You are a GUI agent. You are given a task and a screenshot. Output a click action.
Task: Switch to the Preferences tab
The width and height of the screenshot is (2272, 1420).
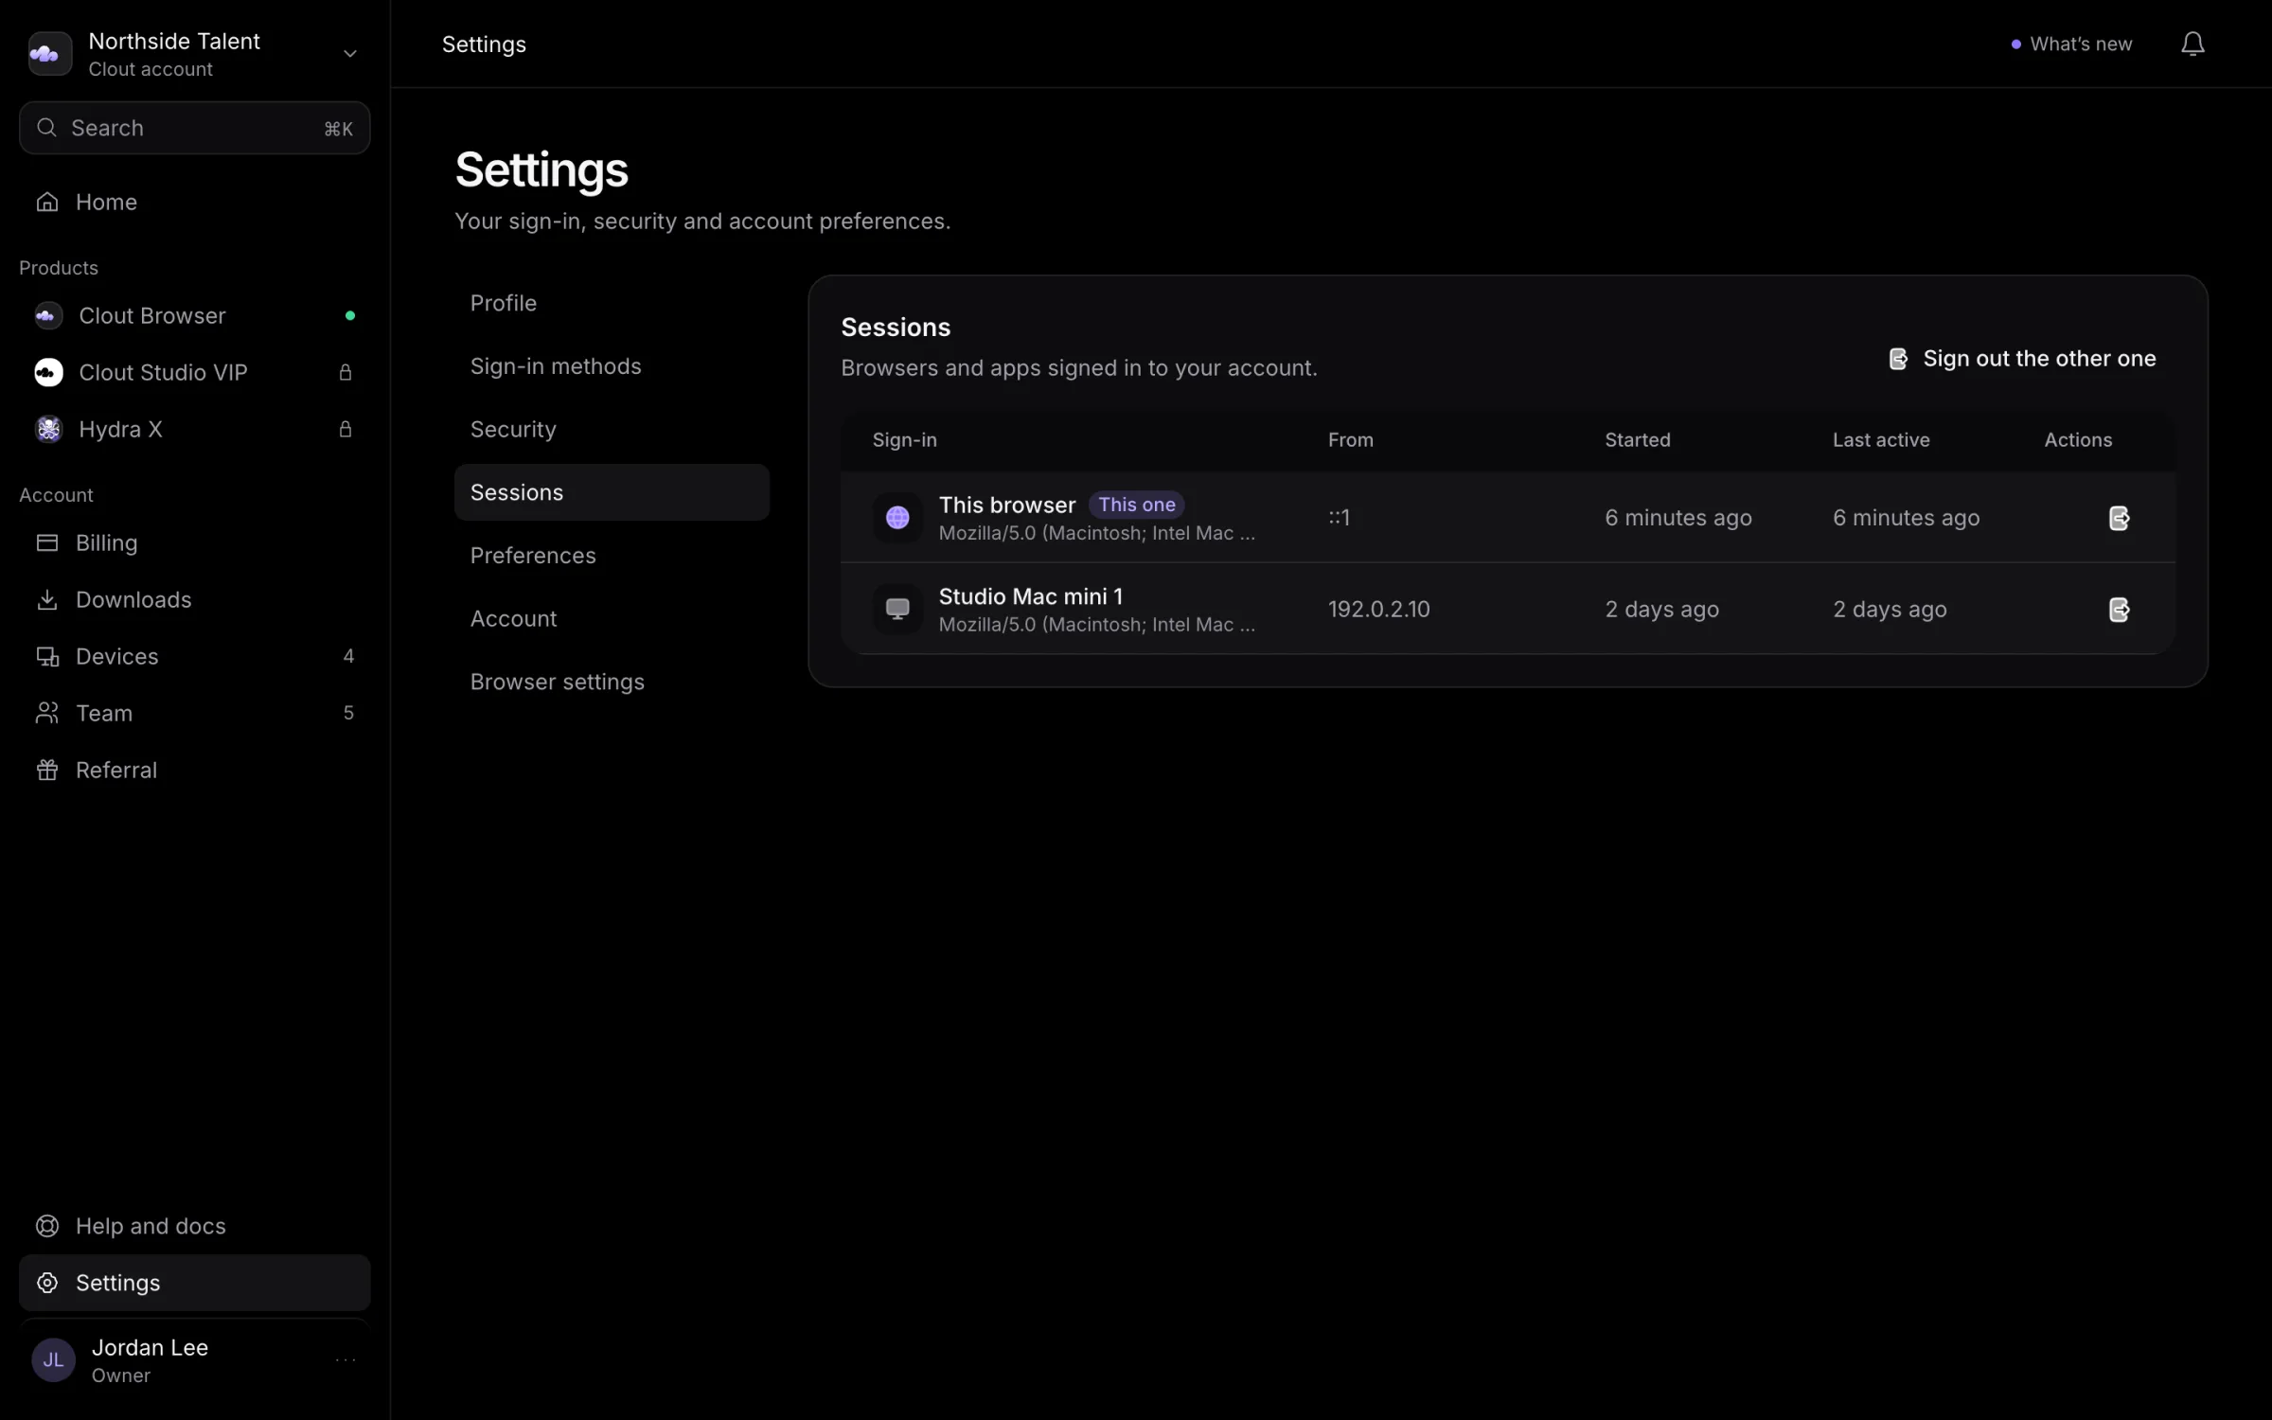pos(612,556)
